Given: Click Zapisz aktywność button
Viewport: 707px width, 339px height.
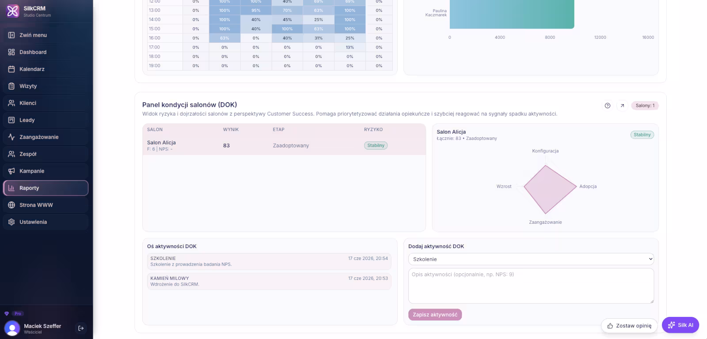Looking at the screenshot, I should (435, 315).
